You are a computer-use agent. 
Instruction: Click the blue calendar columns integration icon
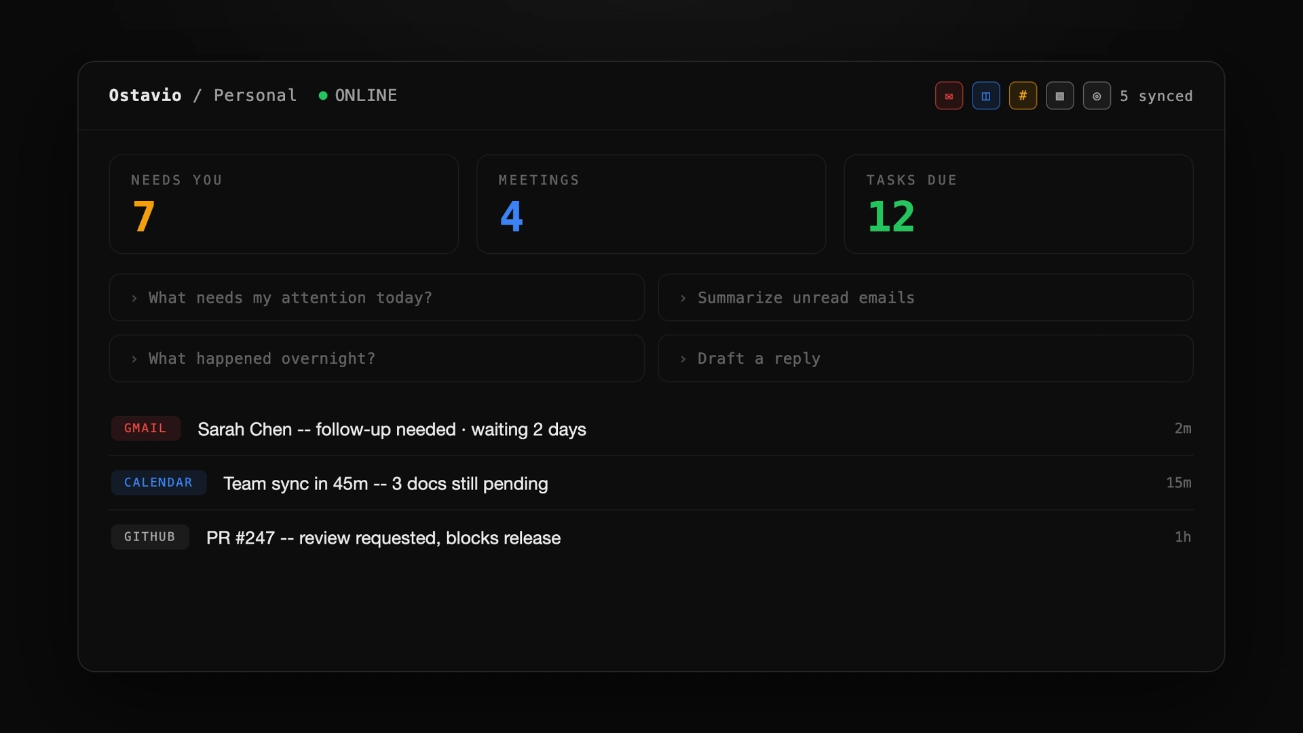tap(986, 96)
